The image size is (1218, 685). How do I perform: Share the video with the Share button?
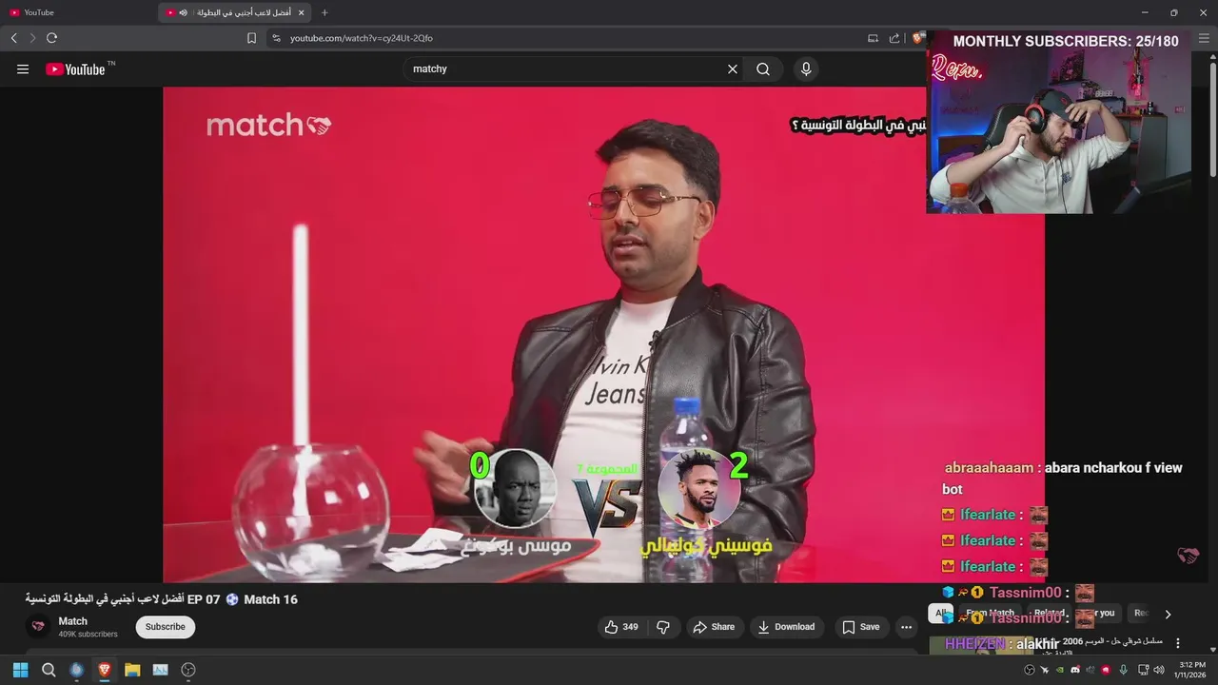click(x=714, y=627)
